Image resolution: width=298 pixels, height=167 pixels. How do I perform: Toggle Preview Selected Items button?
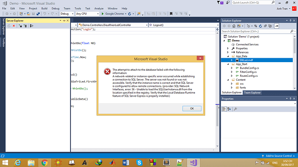tap(277, 26)
